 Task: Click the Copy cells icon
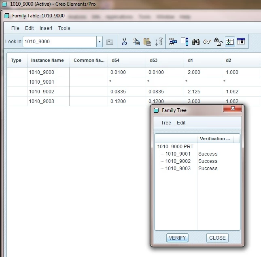click(x=136, y=42)
